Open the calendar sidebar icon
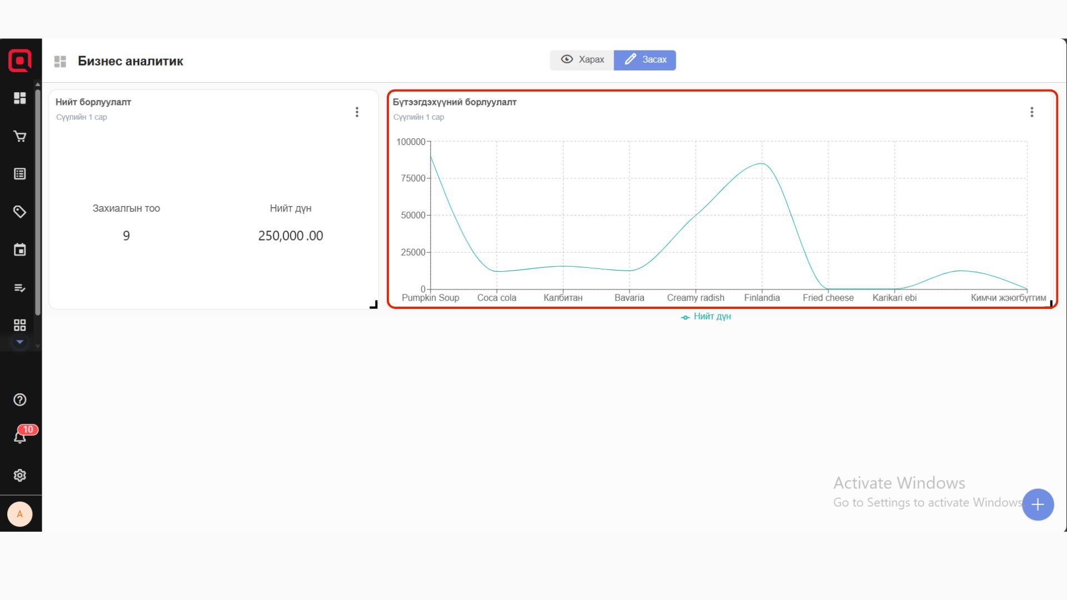This screenshot has width=1067, height=600. coord(20,249)
